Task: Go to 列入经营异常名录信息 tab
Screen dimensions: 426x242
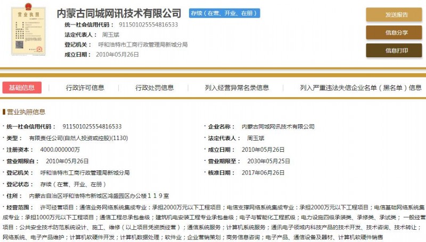Action: [236, 88]
